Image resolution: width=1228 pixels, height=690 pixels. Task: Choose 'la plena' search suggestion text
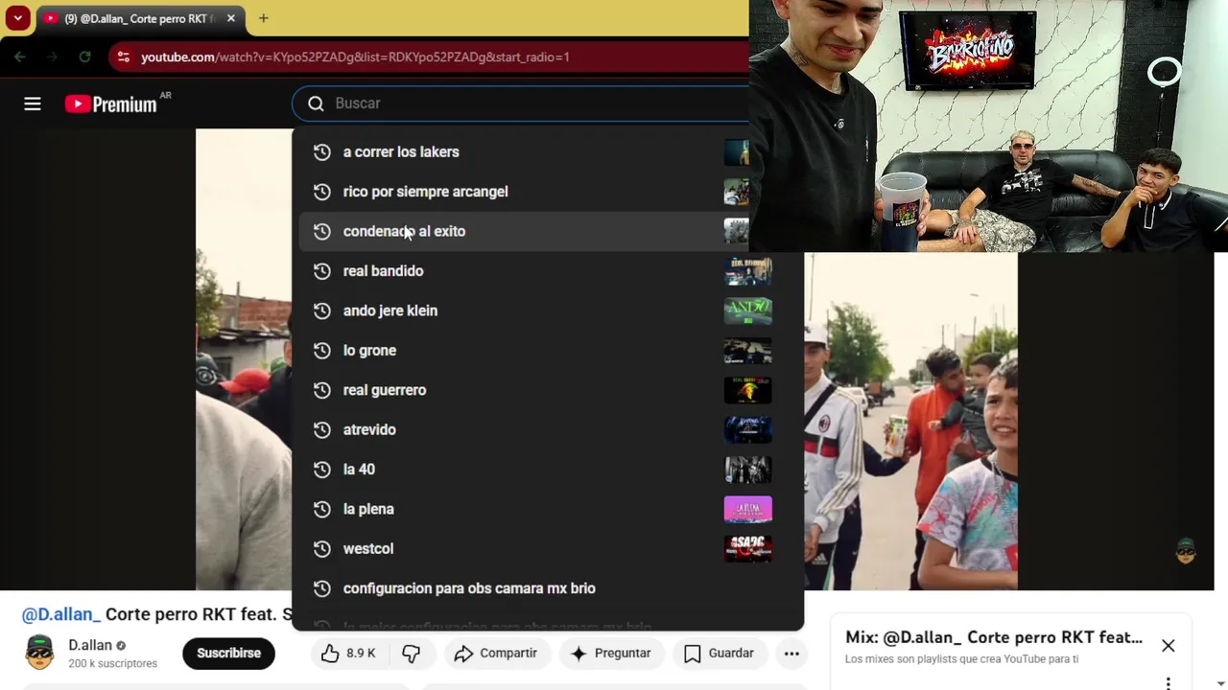tap(368, 509)
